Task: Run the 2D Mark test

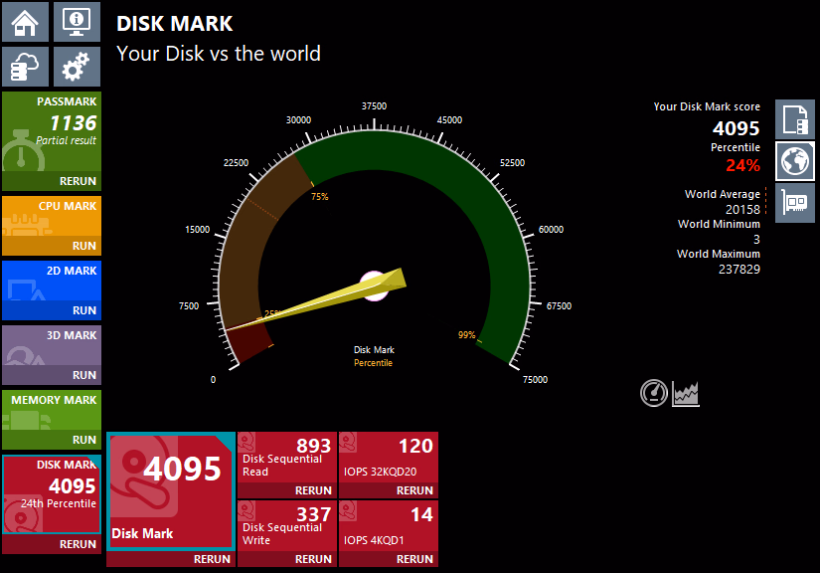Action: click(83, 310)
